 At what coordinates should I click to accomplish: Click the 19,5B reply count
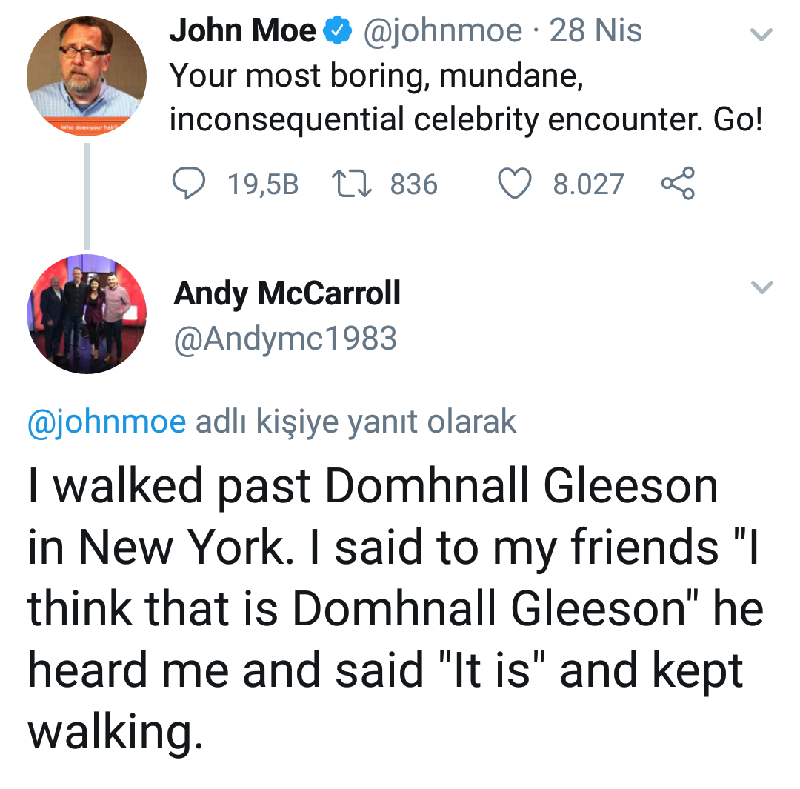263,184
